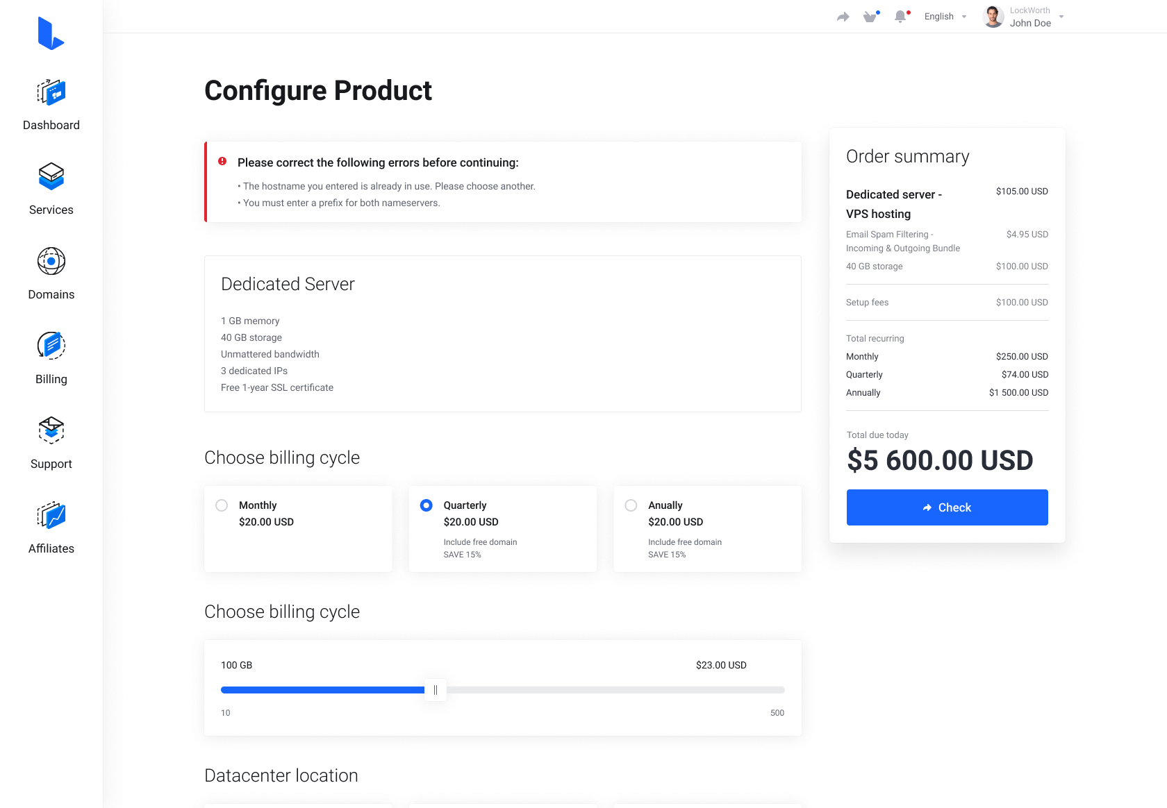Screen dimensions: 1167x808
Task: Click the 'Total due today' $5 600.00 USD amount
Action: [941, 460]
